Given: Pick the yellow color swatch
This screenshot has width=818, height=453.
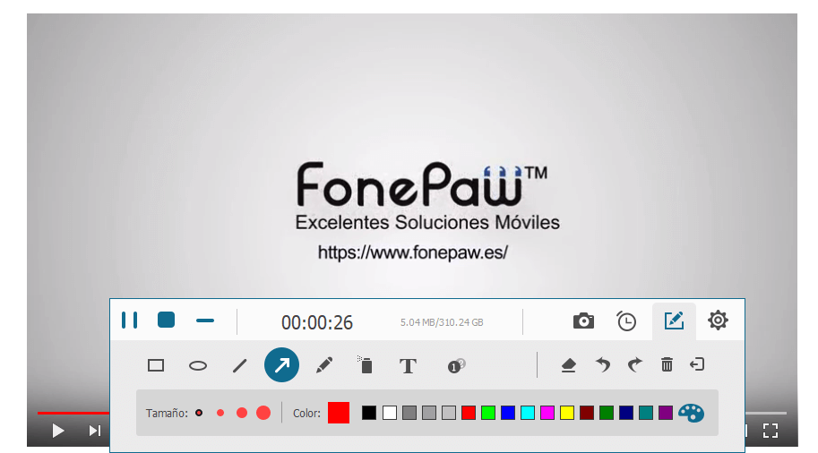Looking at the screenshot, I should click(567, 413).
